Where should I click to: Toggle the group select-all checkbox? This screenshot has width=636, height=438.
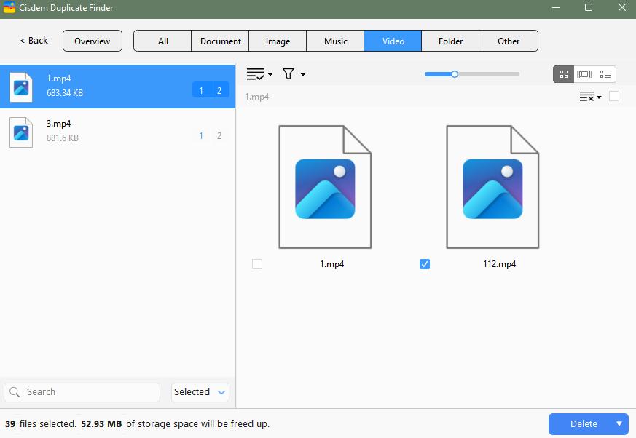coord(614,96)
